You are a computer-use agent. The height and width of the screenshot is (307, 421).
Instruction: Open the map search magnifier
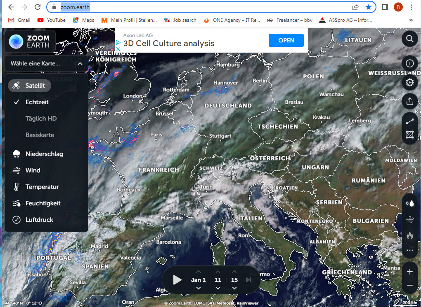point(410,39)
